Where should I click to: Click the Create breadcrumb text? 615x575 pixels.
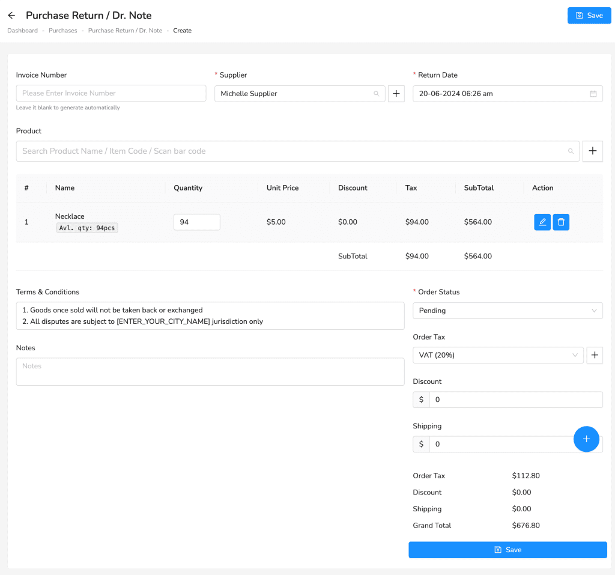(x=183, y=31)
